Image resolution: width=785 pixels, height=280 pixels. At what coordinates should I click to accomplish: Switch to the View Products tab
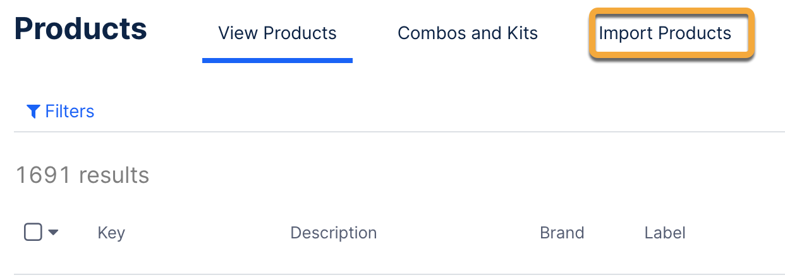(x=277, y=33)
